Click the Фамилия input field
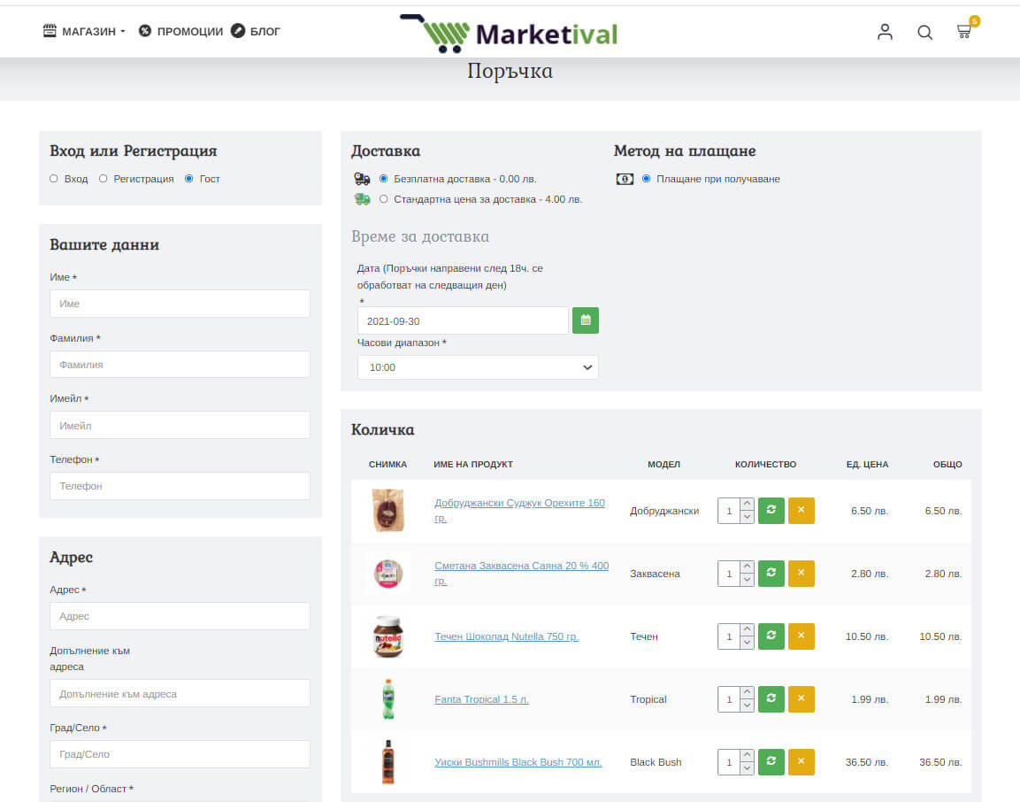1020x802 pixels. (x=180, y=365)
